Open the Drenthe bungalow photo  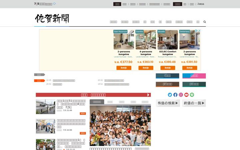146,40
